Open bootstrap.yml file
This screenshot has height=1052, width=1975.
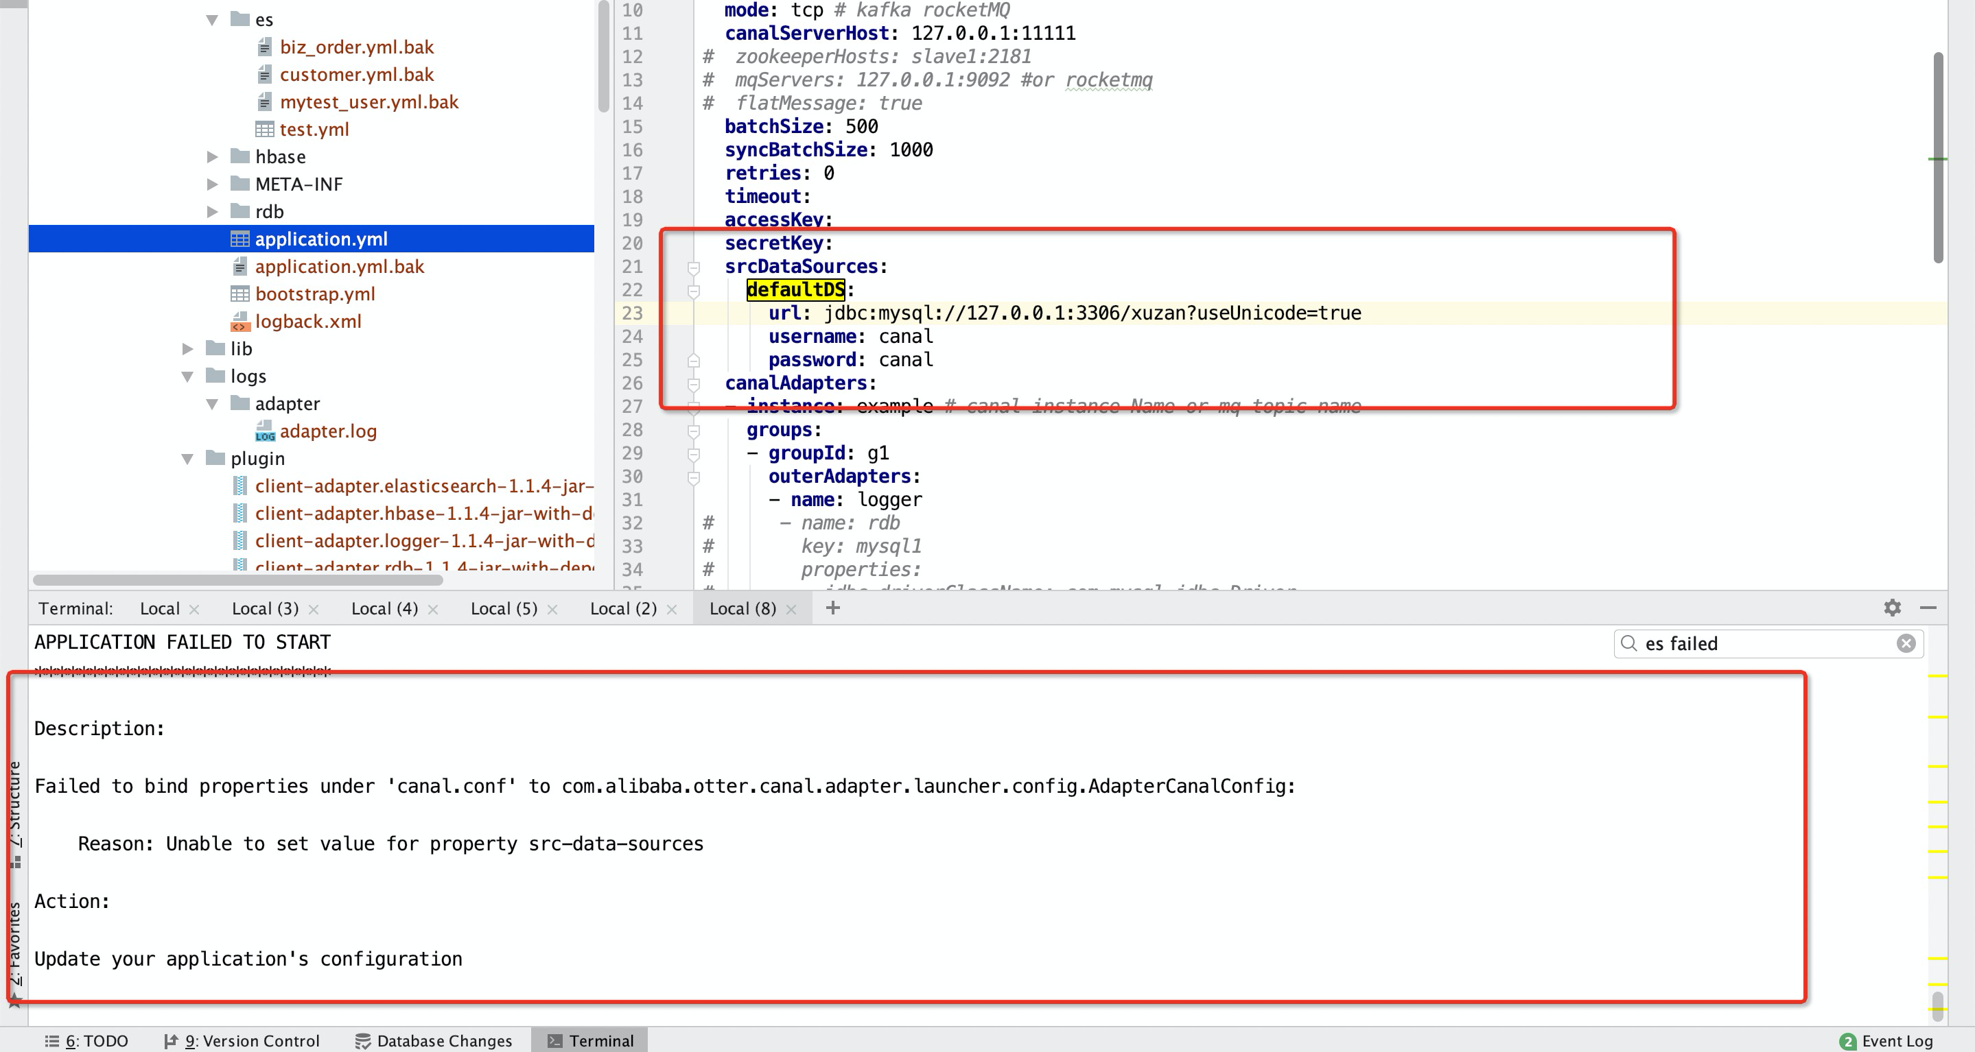click(x=315, y=294)
